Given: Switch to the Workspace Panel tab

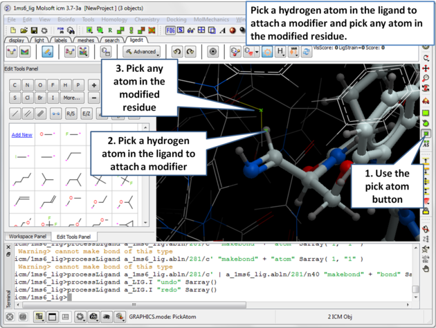Looking at the screenshot, I should pos(27,237).
